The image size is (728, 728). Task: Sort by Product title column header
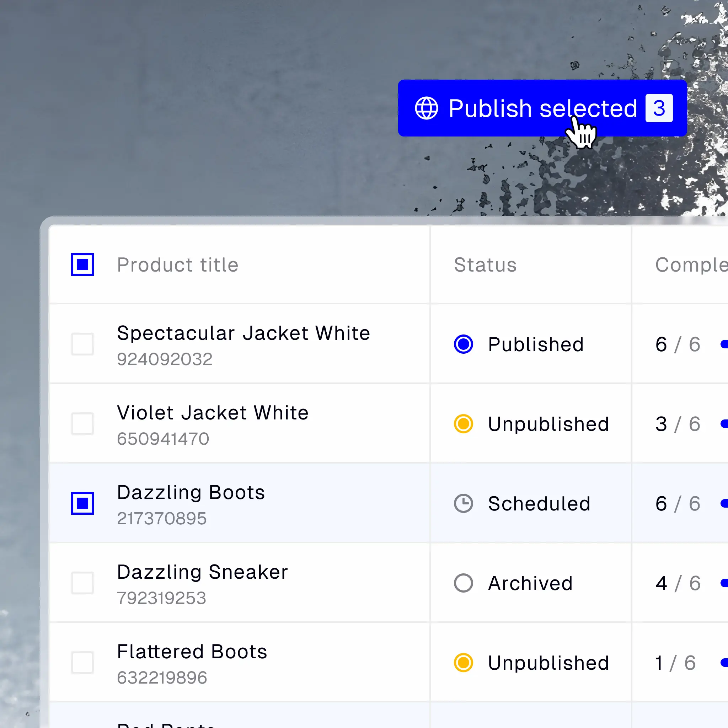point(177,264)
